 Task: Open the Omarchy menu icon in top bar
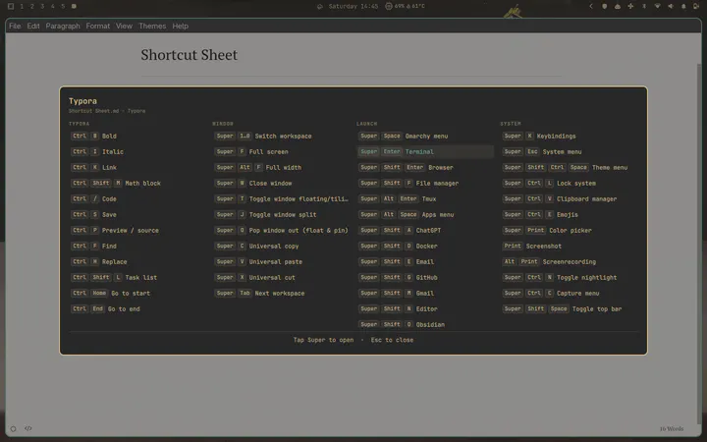pyautogui.click(x=11, y=6)
